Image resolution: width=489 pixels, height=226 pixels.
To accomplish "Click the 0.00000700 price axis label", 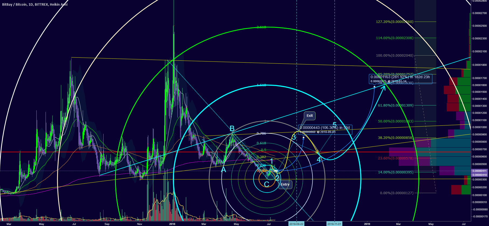I will [480, 149].
